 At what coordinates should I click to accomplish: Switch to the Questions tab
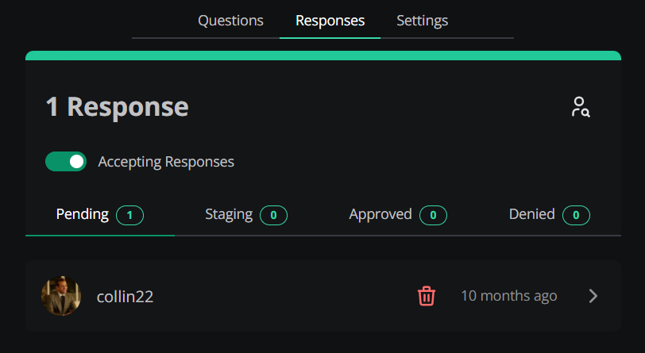(x=230, y=21)
